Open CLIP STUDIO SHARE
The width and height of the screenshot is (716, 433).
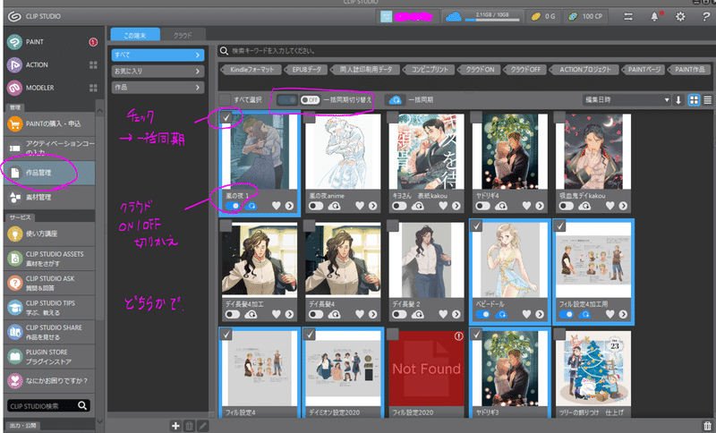pos(49,332)
